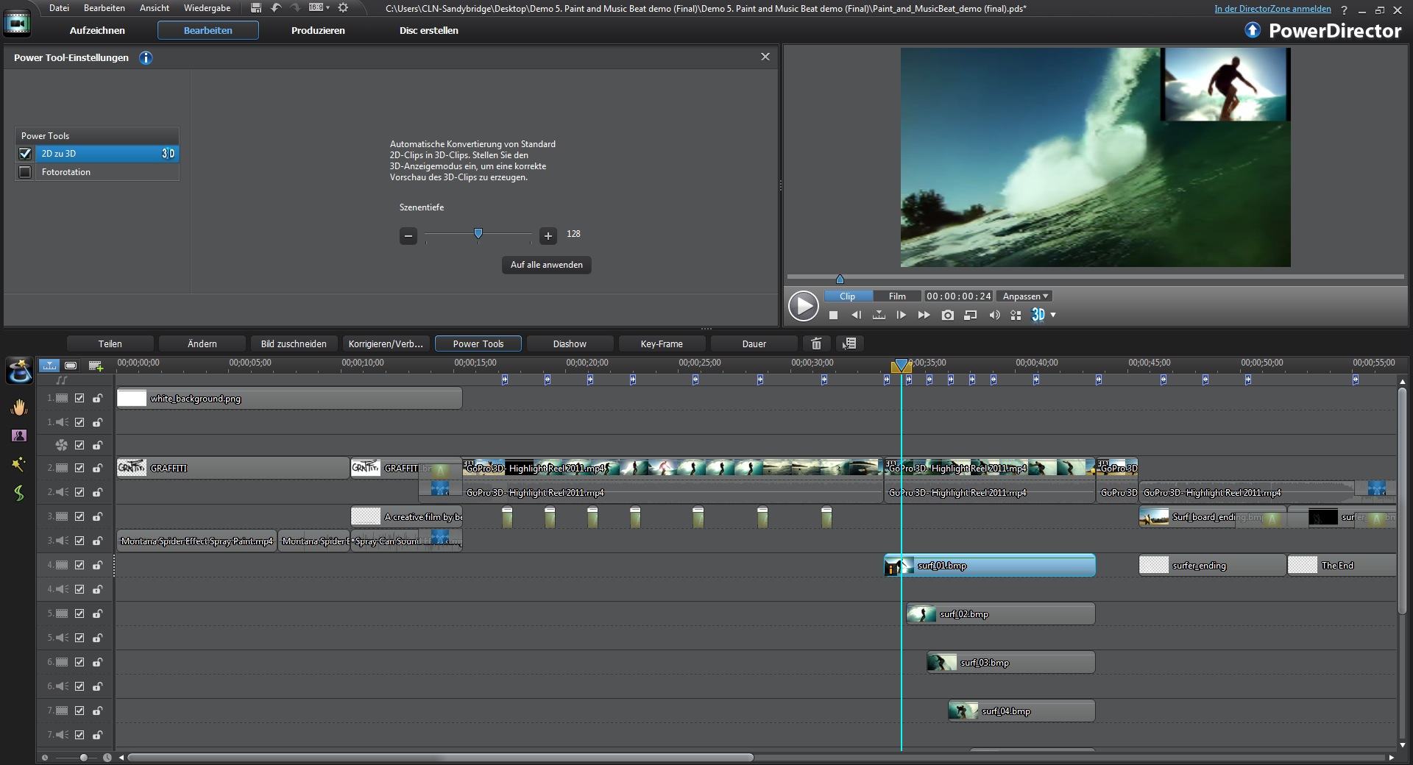Click the Key-Frame button
This screenshot has height=765, width=1413.
tap(662, 344)
